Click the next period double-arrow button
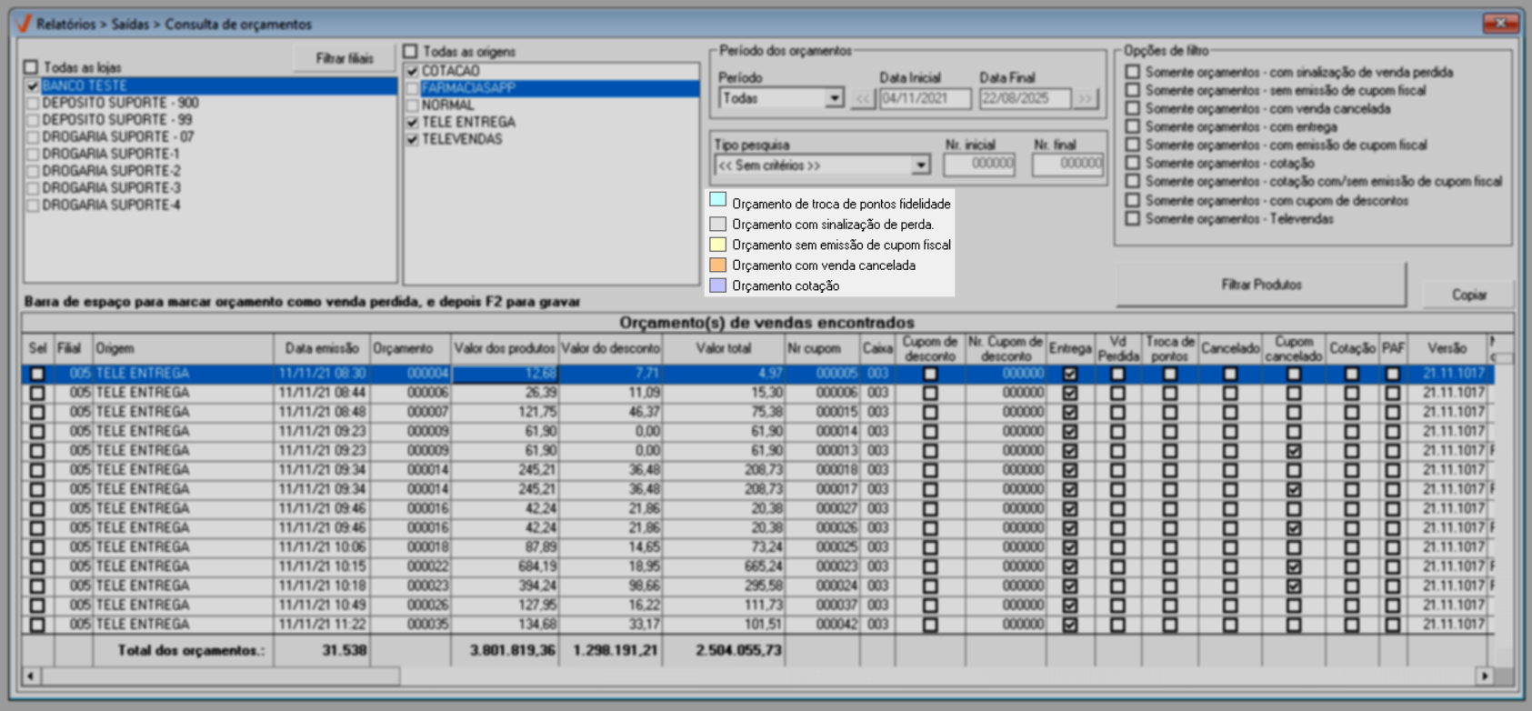The width and height of the screenshot is (1532, 711). coord(1086,98)
